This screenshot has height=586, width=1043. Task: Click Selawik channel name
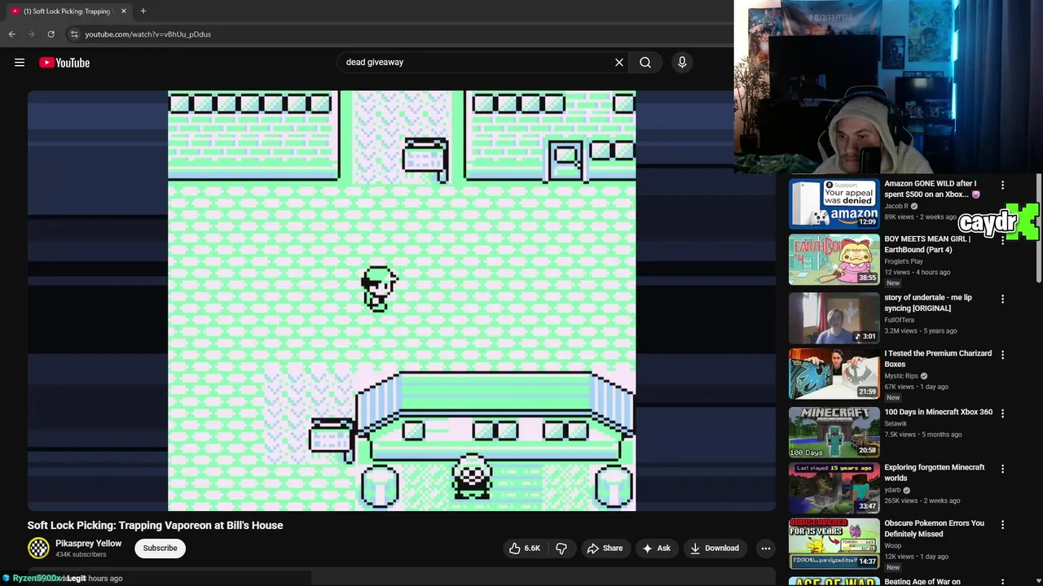pyautogui.click(x=897, y=423)
